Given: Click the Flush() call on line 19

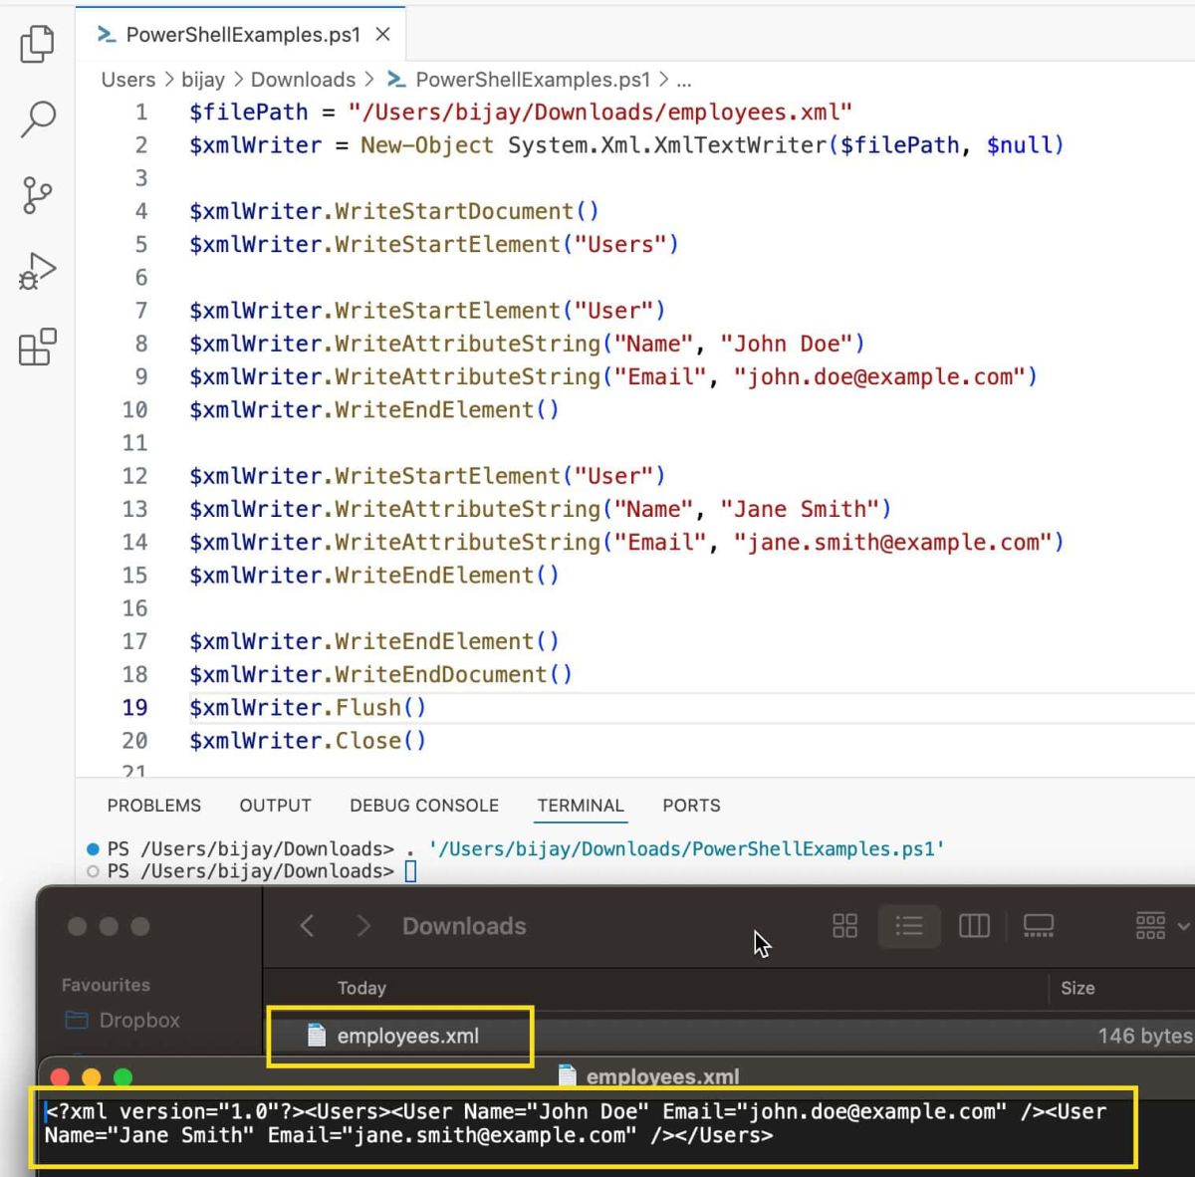Looking at the screenshot, I should pos(380,708).
